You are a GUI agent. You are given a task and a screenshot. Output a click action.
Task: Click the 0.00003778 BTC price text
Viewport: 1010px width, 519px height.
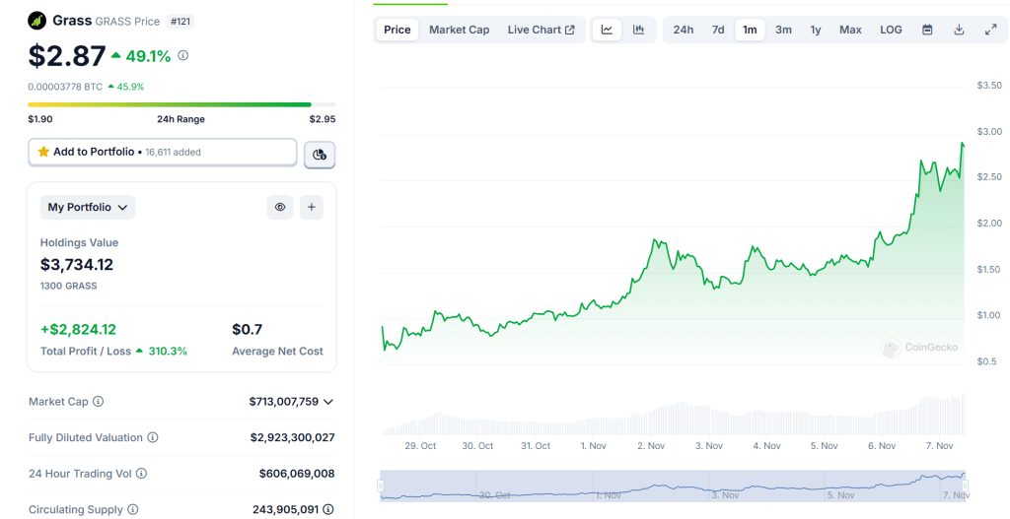point(65,87)
